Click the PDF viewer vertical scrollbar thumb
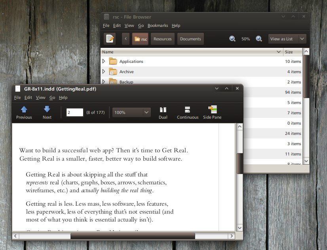The height and width of the screenshot is (250, 327). click(x=240, y=163)
